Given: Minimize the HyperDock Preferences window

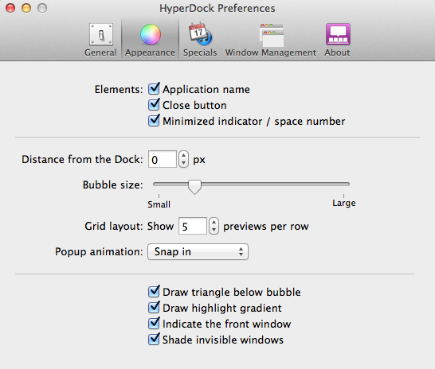Looking at the screenshot, I should 26,8.
